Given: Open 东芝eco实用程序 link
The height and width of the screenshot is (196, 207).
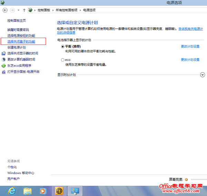Looking at the screenshot, I should pos(19,66).
